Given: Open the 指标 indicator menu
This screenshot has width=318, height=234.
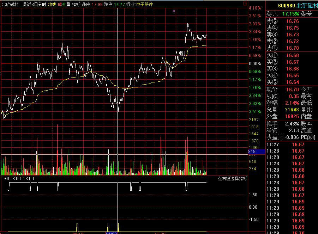Looking at the screenshot, I should point(76,5).
